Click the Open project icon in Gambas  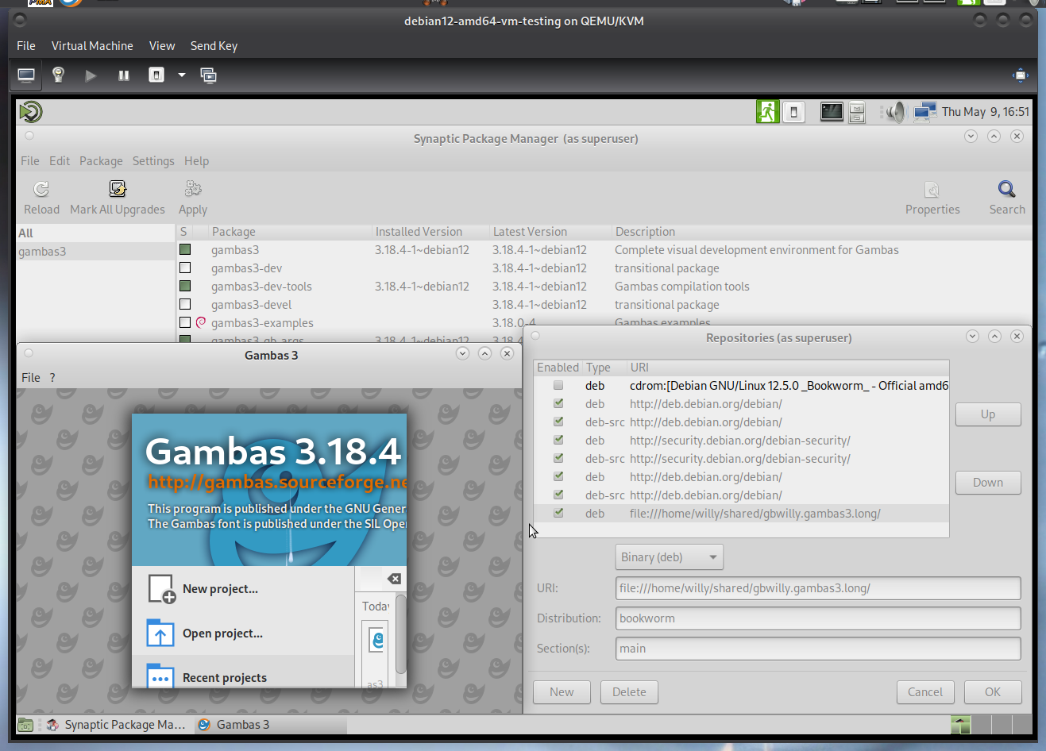[161, 634]
